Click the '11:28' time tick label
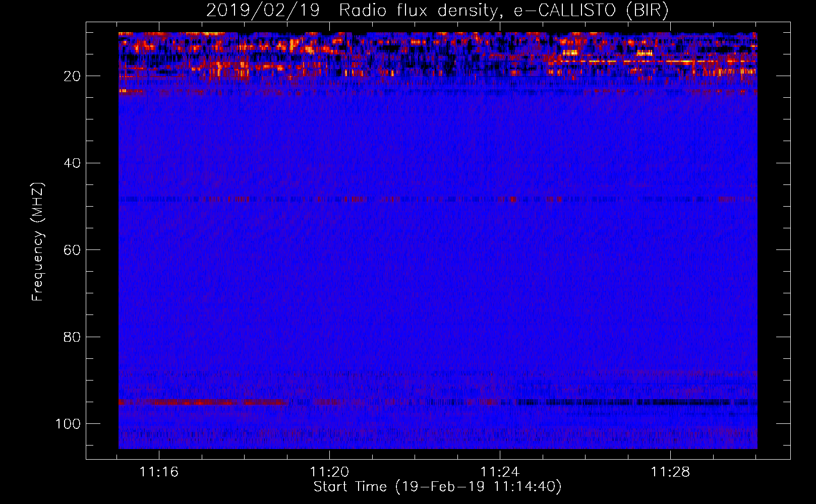 coord(670,472)
